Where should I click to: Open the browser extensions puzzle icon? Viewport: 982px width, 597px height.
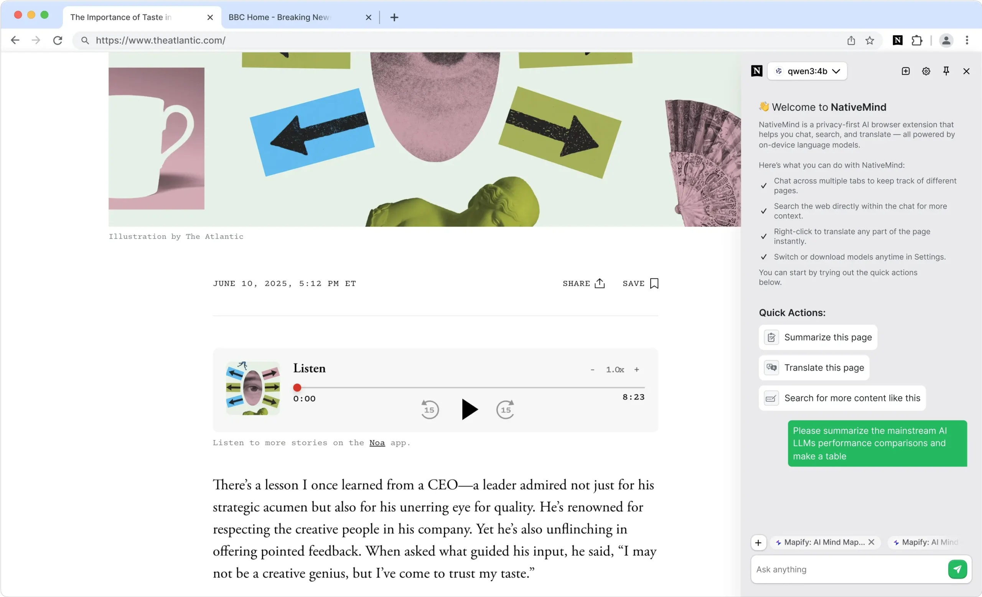[917, 40]
